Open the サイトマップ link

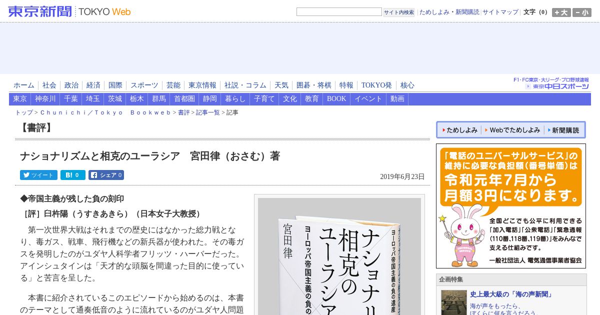pos(500,12)
